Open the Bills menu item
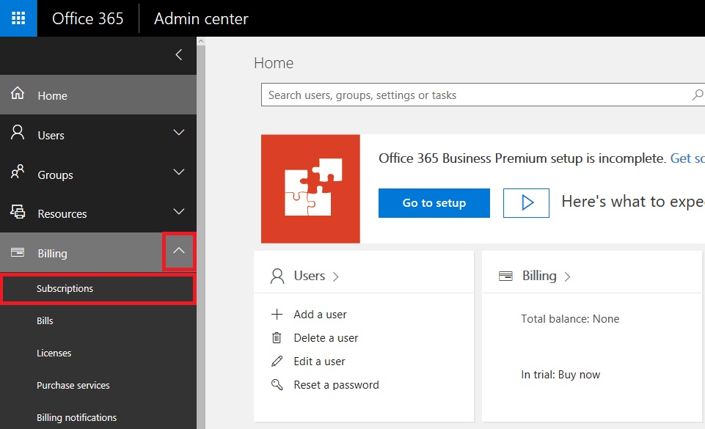Image resolution: width=705 pixels, height=429 pixels. click(x=45, y=321)
